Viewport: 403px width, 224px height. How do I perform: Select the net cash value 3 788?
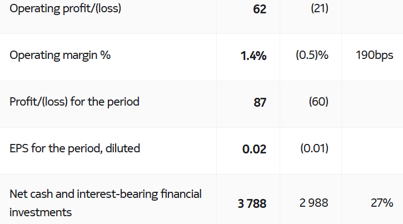(252, 203)
